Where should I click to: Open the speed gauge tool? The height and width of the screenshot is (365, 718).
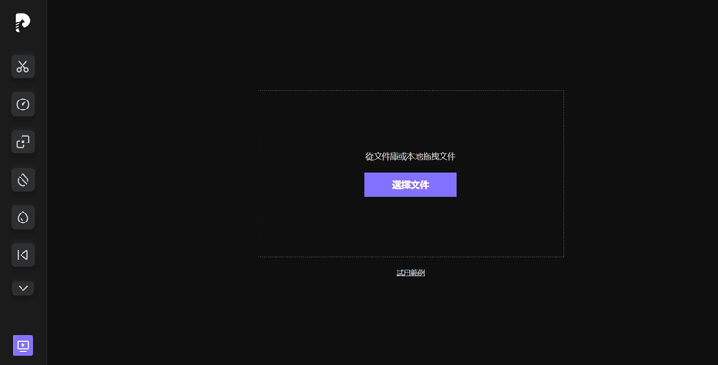[x=23, y=104]
